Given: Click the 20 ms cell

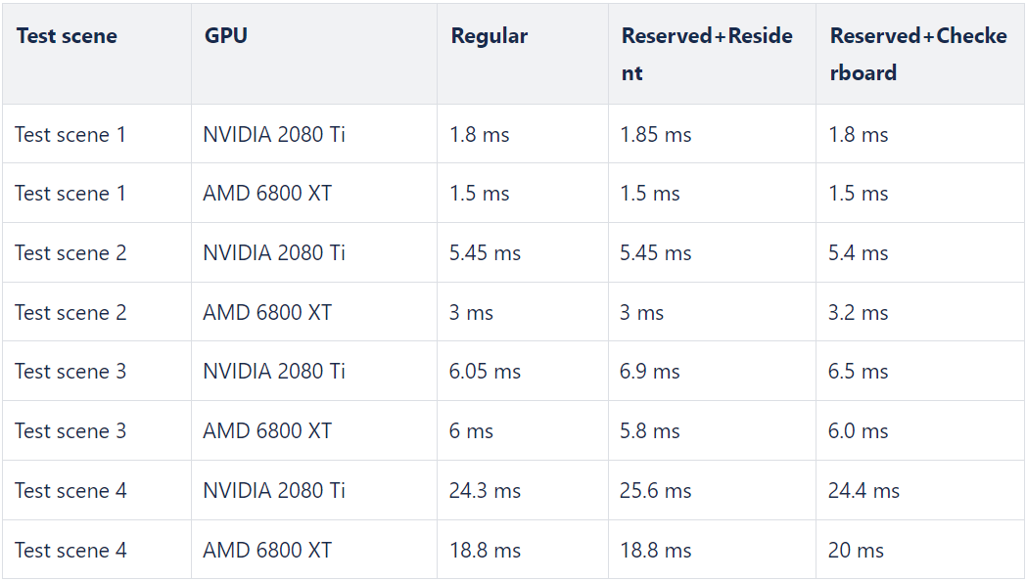Looking at the screenshot, I should (x=920, y=550).
